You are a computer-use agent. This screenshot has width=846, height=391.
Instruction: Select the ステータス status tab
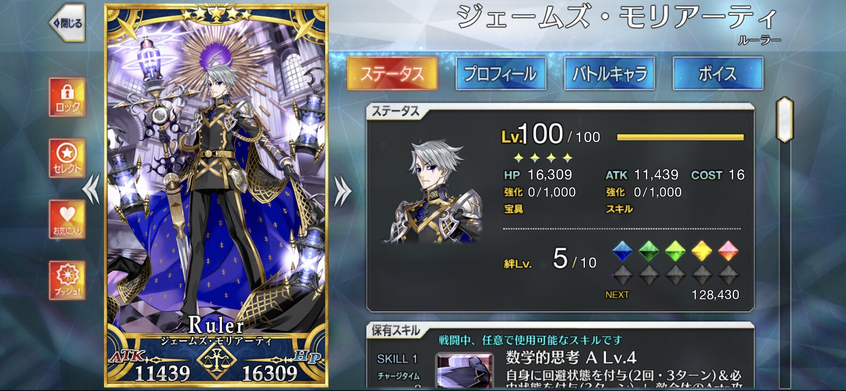point(392,73)
